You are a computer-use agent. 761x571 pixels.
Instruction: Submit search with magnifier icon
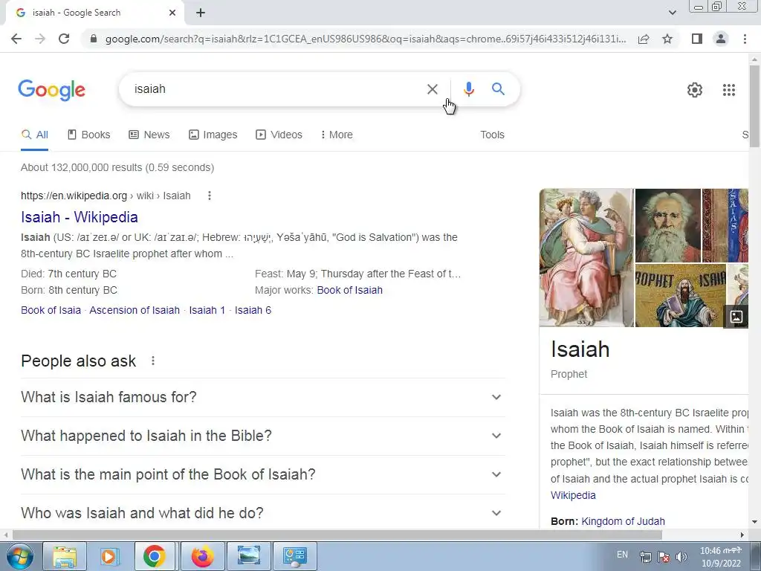[498, 89]
